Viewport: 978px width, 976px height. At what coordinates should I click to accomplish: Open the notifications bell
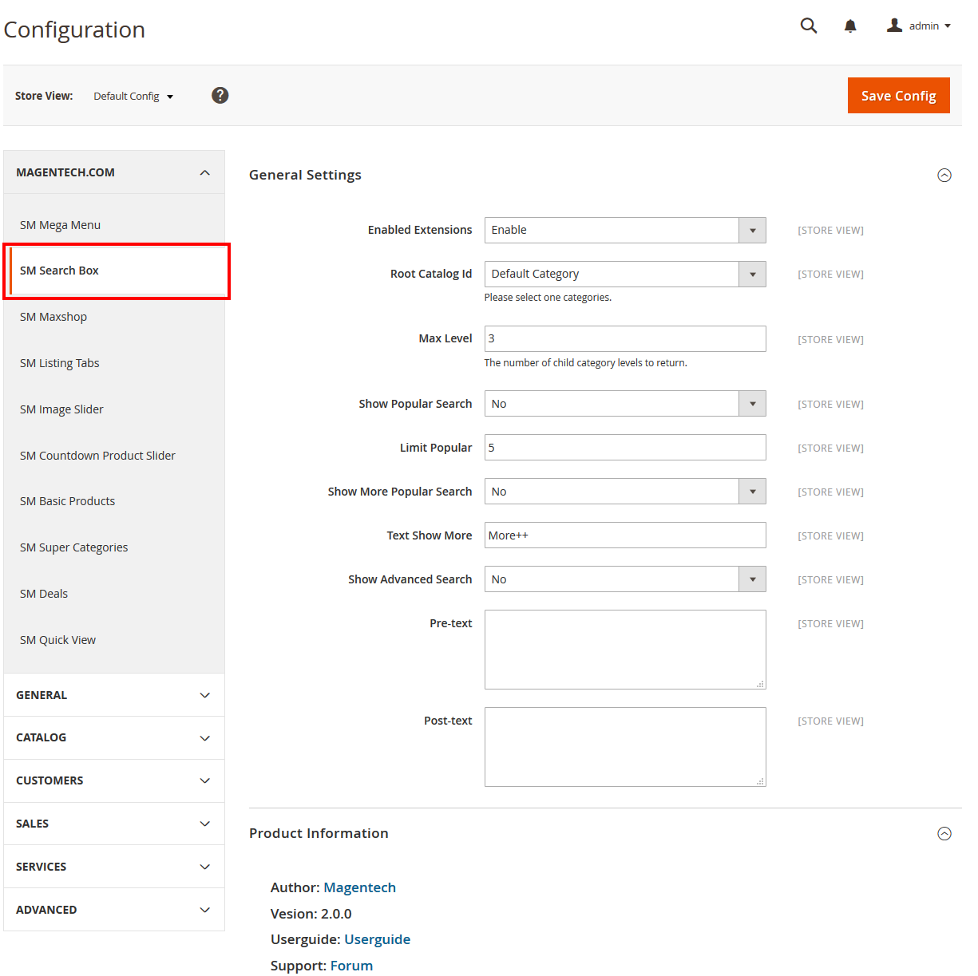(x=850, y=26)
